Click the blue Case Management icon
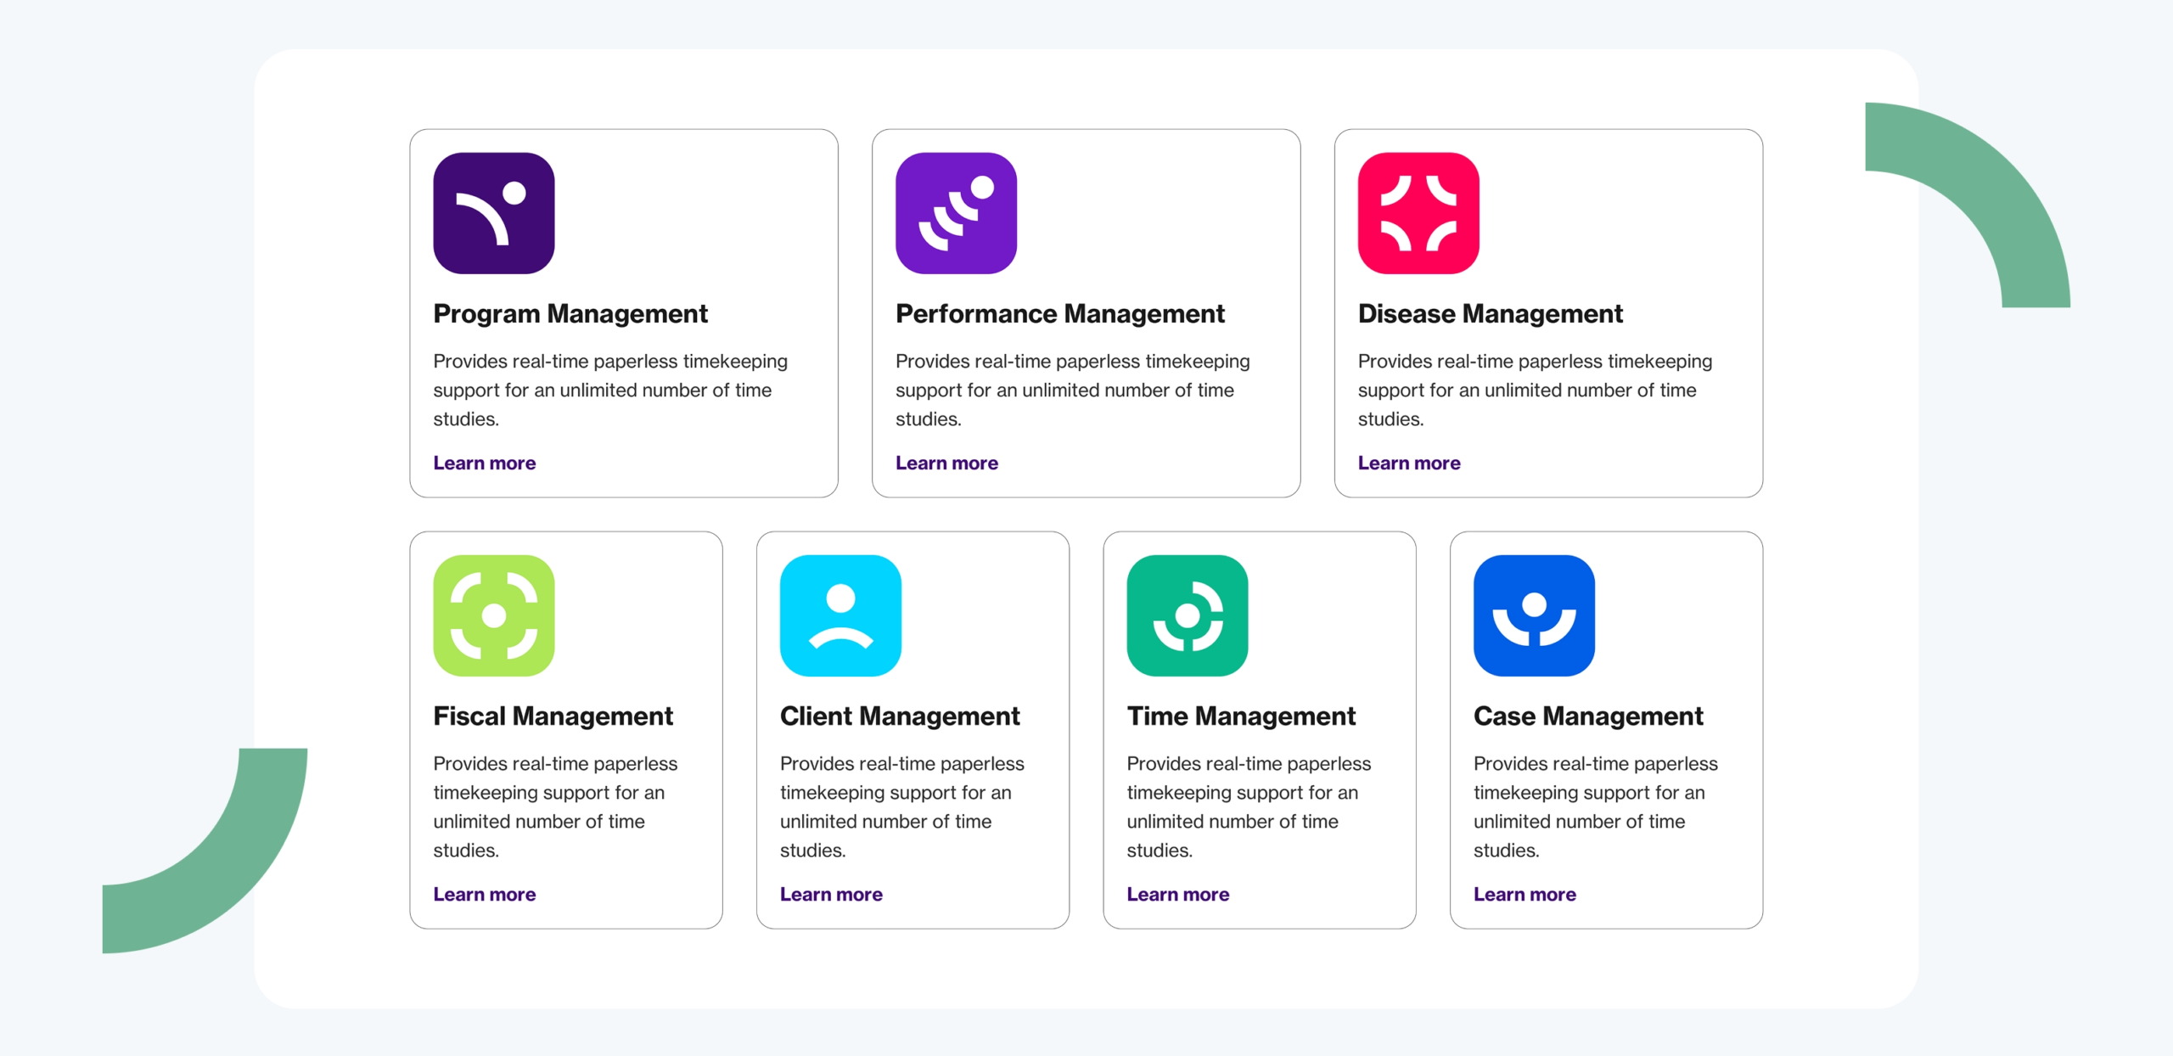The image size is (2173, 1056). pos(1534,615)
